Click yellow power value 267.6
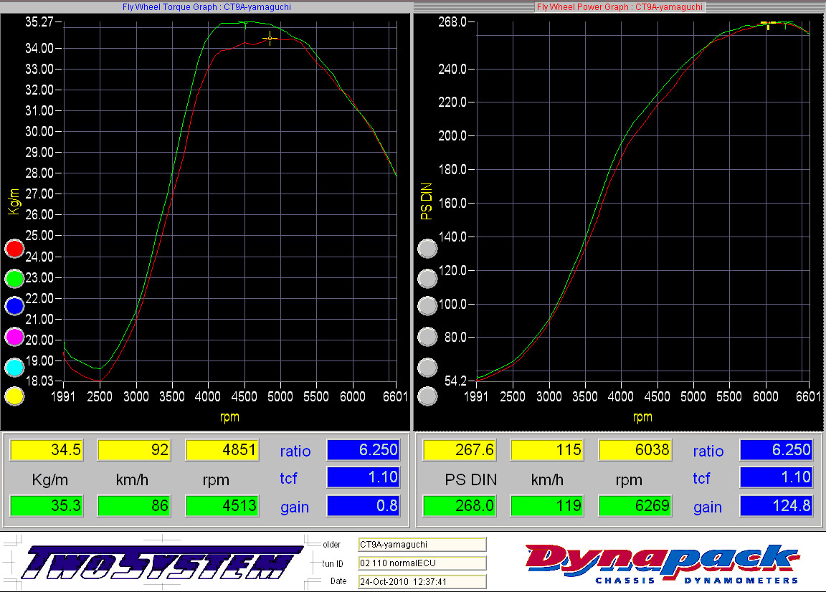The width and height of the screenshot is (826, 592). 460,450
